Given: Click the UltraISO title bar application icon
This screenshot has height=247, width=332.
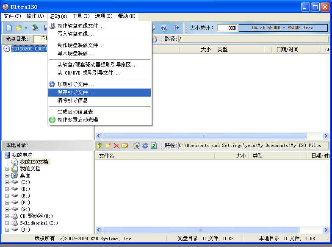Looking at the screenshot, I should tap(6, 7).
